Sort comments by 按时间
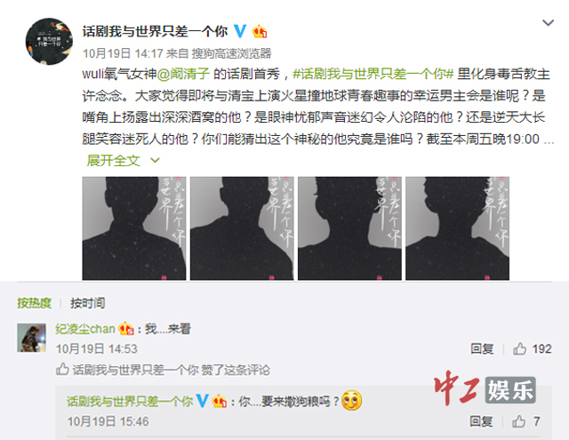Image resolution: width=569 pixels, height=440 pixels. click(88, 303)
